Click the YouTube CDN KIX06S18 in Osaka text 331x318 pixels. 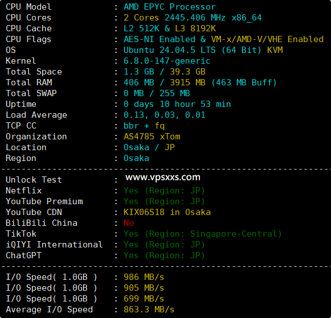pyautogui.click(x=167, y=212)
